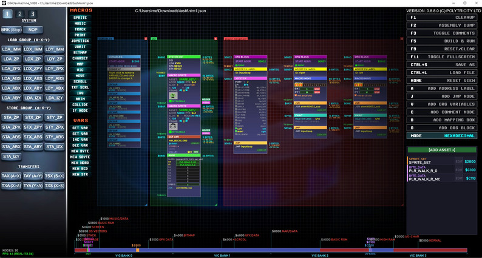This screenshot has width=482, height=258.
Task: Click the second sprite face thumbnail
Action: pyautogui.click(x=174, y=126)
